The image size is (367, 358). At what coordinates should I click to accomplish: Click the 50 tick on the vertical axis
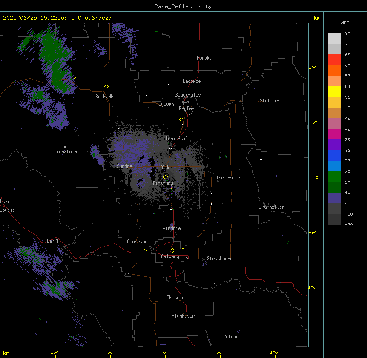315,122
